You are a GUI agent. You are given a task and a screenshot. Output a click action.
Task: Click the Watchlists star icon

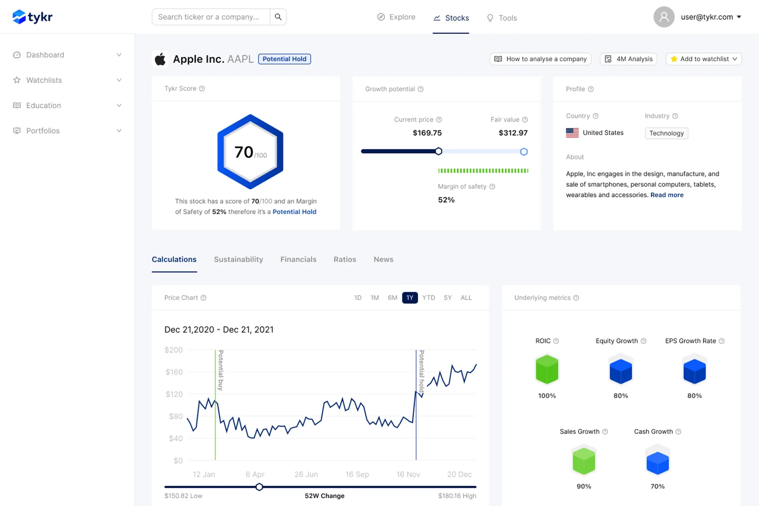[17, 80]
